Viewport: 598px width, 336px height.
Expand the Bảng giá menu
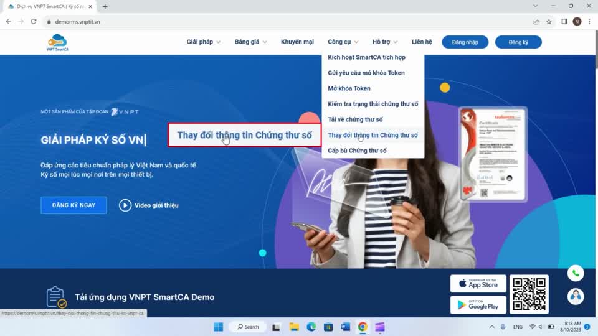pos(250,42)
